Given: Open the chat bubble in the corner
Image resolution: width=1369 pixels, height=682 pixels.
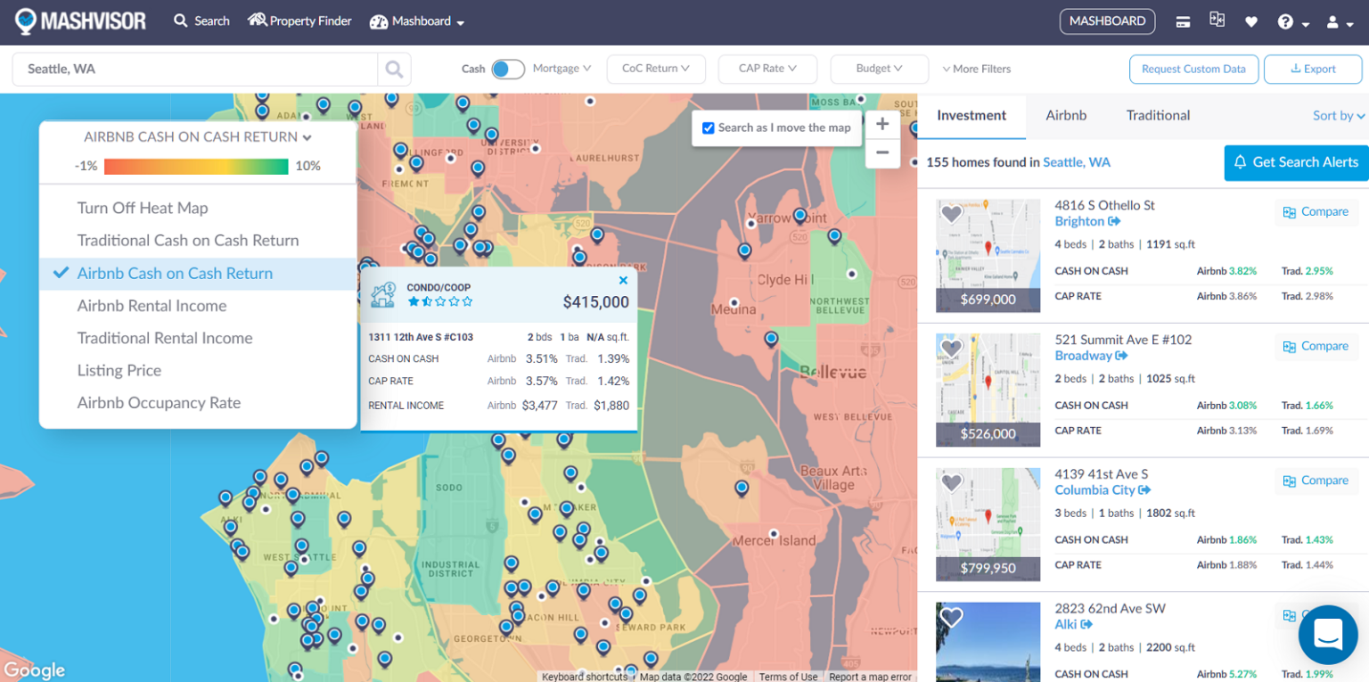Looking at the screenshot, I should point(1327,634).
